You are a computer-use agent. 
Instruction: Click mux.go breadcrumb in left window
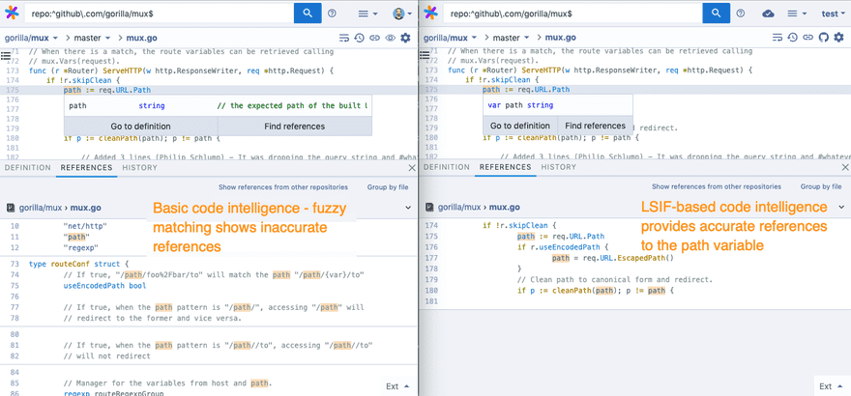click(142, 38)
